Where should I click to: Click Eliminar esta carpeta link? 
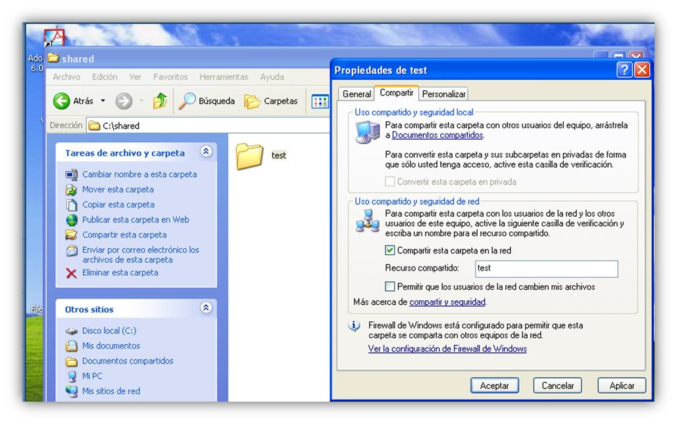click(x=120, y=273)
